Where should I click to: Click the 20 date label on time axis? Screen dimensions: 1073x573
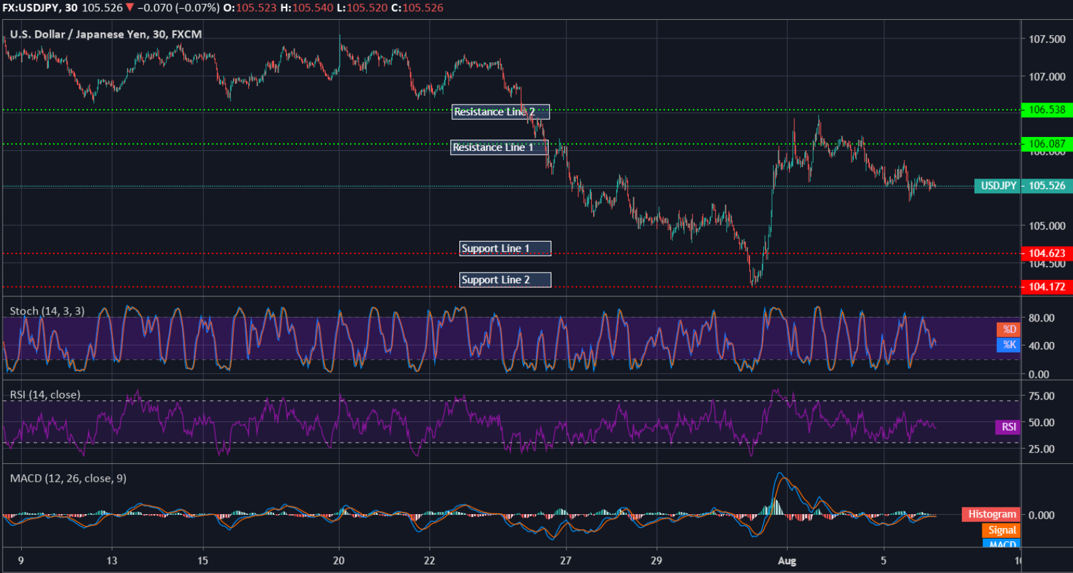(x=339, y=561)
